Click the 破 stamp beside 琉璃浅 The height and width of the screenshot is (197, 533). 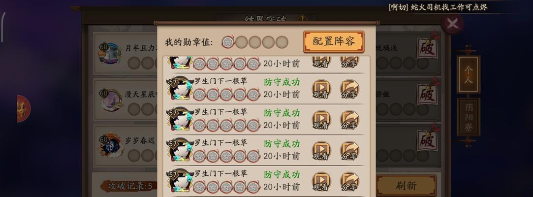pyautogui.click(x=427, y=48)
